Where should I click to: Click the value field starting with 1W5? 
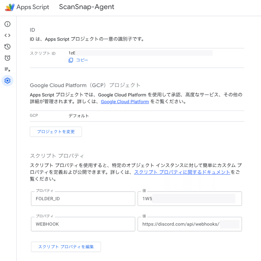(x=190, y=198)
